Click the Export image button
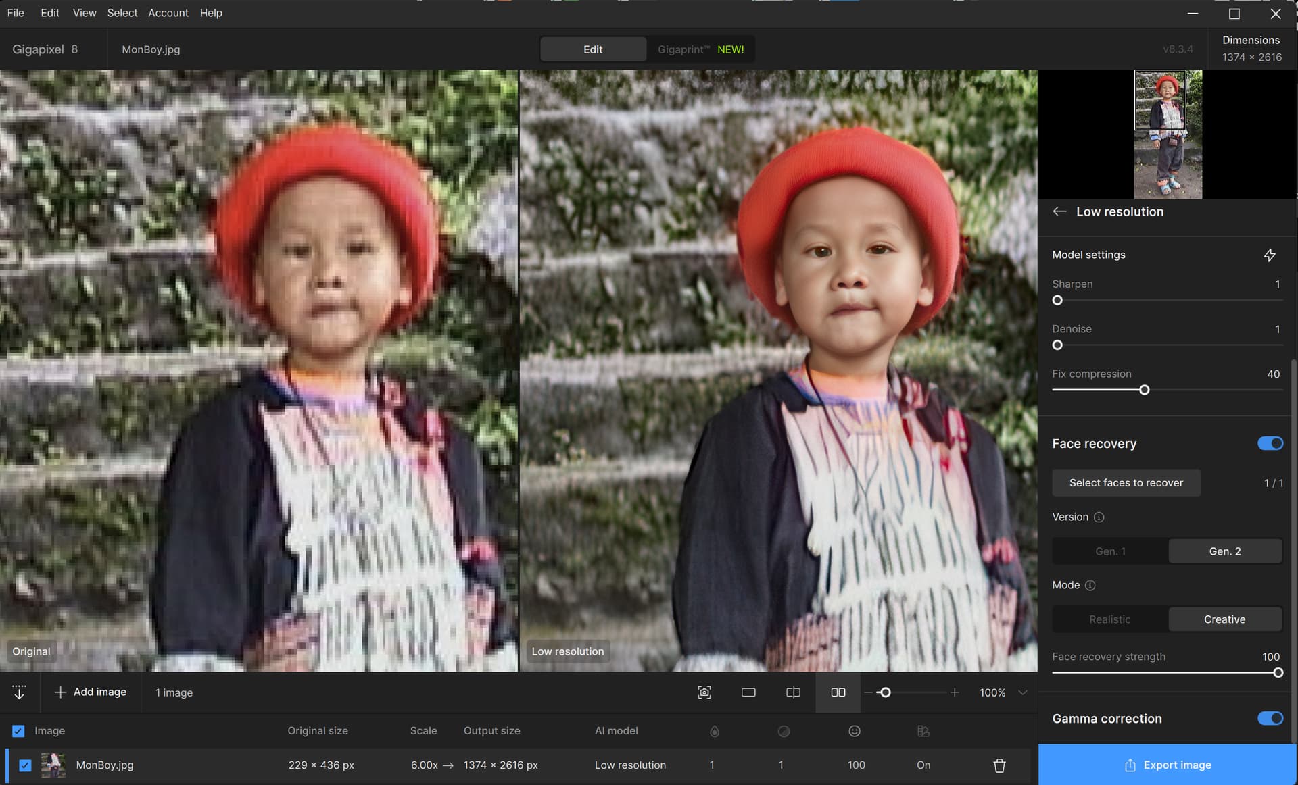Screen dimensions: 1298x785 [1168, 765]
